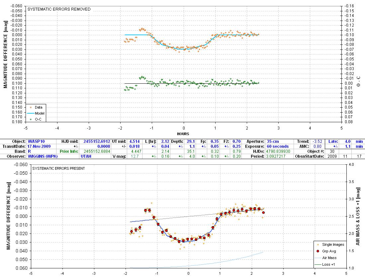This screenshot has width=365, height=277.
Task: Click the Period: label cell
Action: [254, 156]
